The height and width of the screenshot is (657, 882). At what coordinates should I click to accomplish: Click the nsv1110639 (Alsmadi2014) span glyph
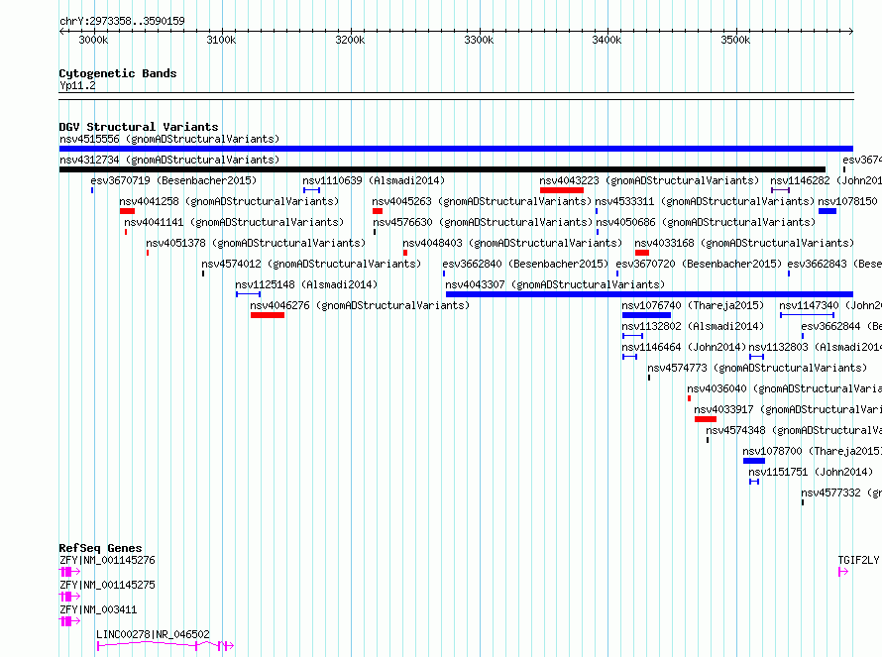[311, 190]
